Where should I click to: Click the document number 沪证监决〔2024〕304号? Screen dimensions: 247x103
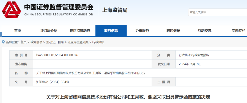(x=52, y=82)
